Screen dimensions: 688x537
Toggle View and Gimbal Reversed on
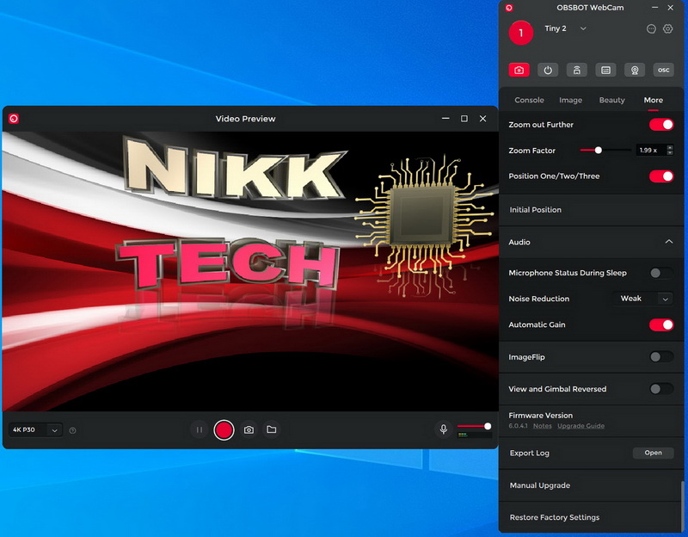pos(661,389)
